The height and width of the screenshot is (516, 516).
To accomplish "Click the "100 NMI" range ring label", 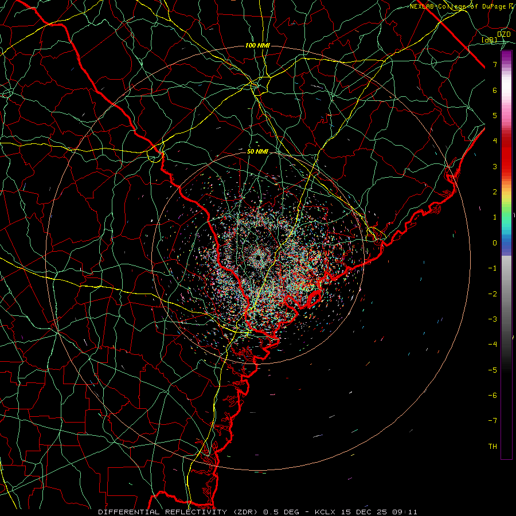I will pyautogui.click(x=257, y=45).
